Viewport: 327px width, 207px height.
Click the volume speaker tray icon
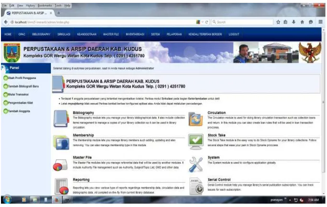coord(302,200)
